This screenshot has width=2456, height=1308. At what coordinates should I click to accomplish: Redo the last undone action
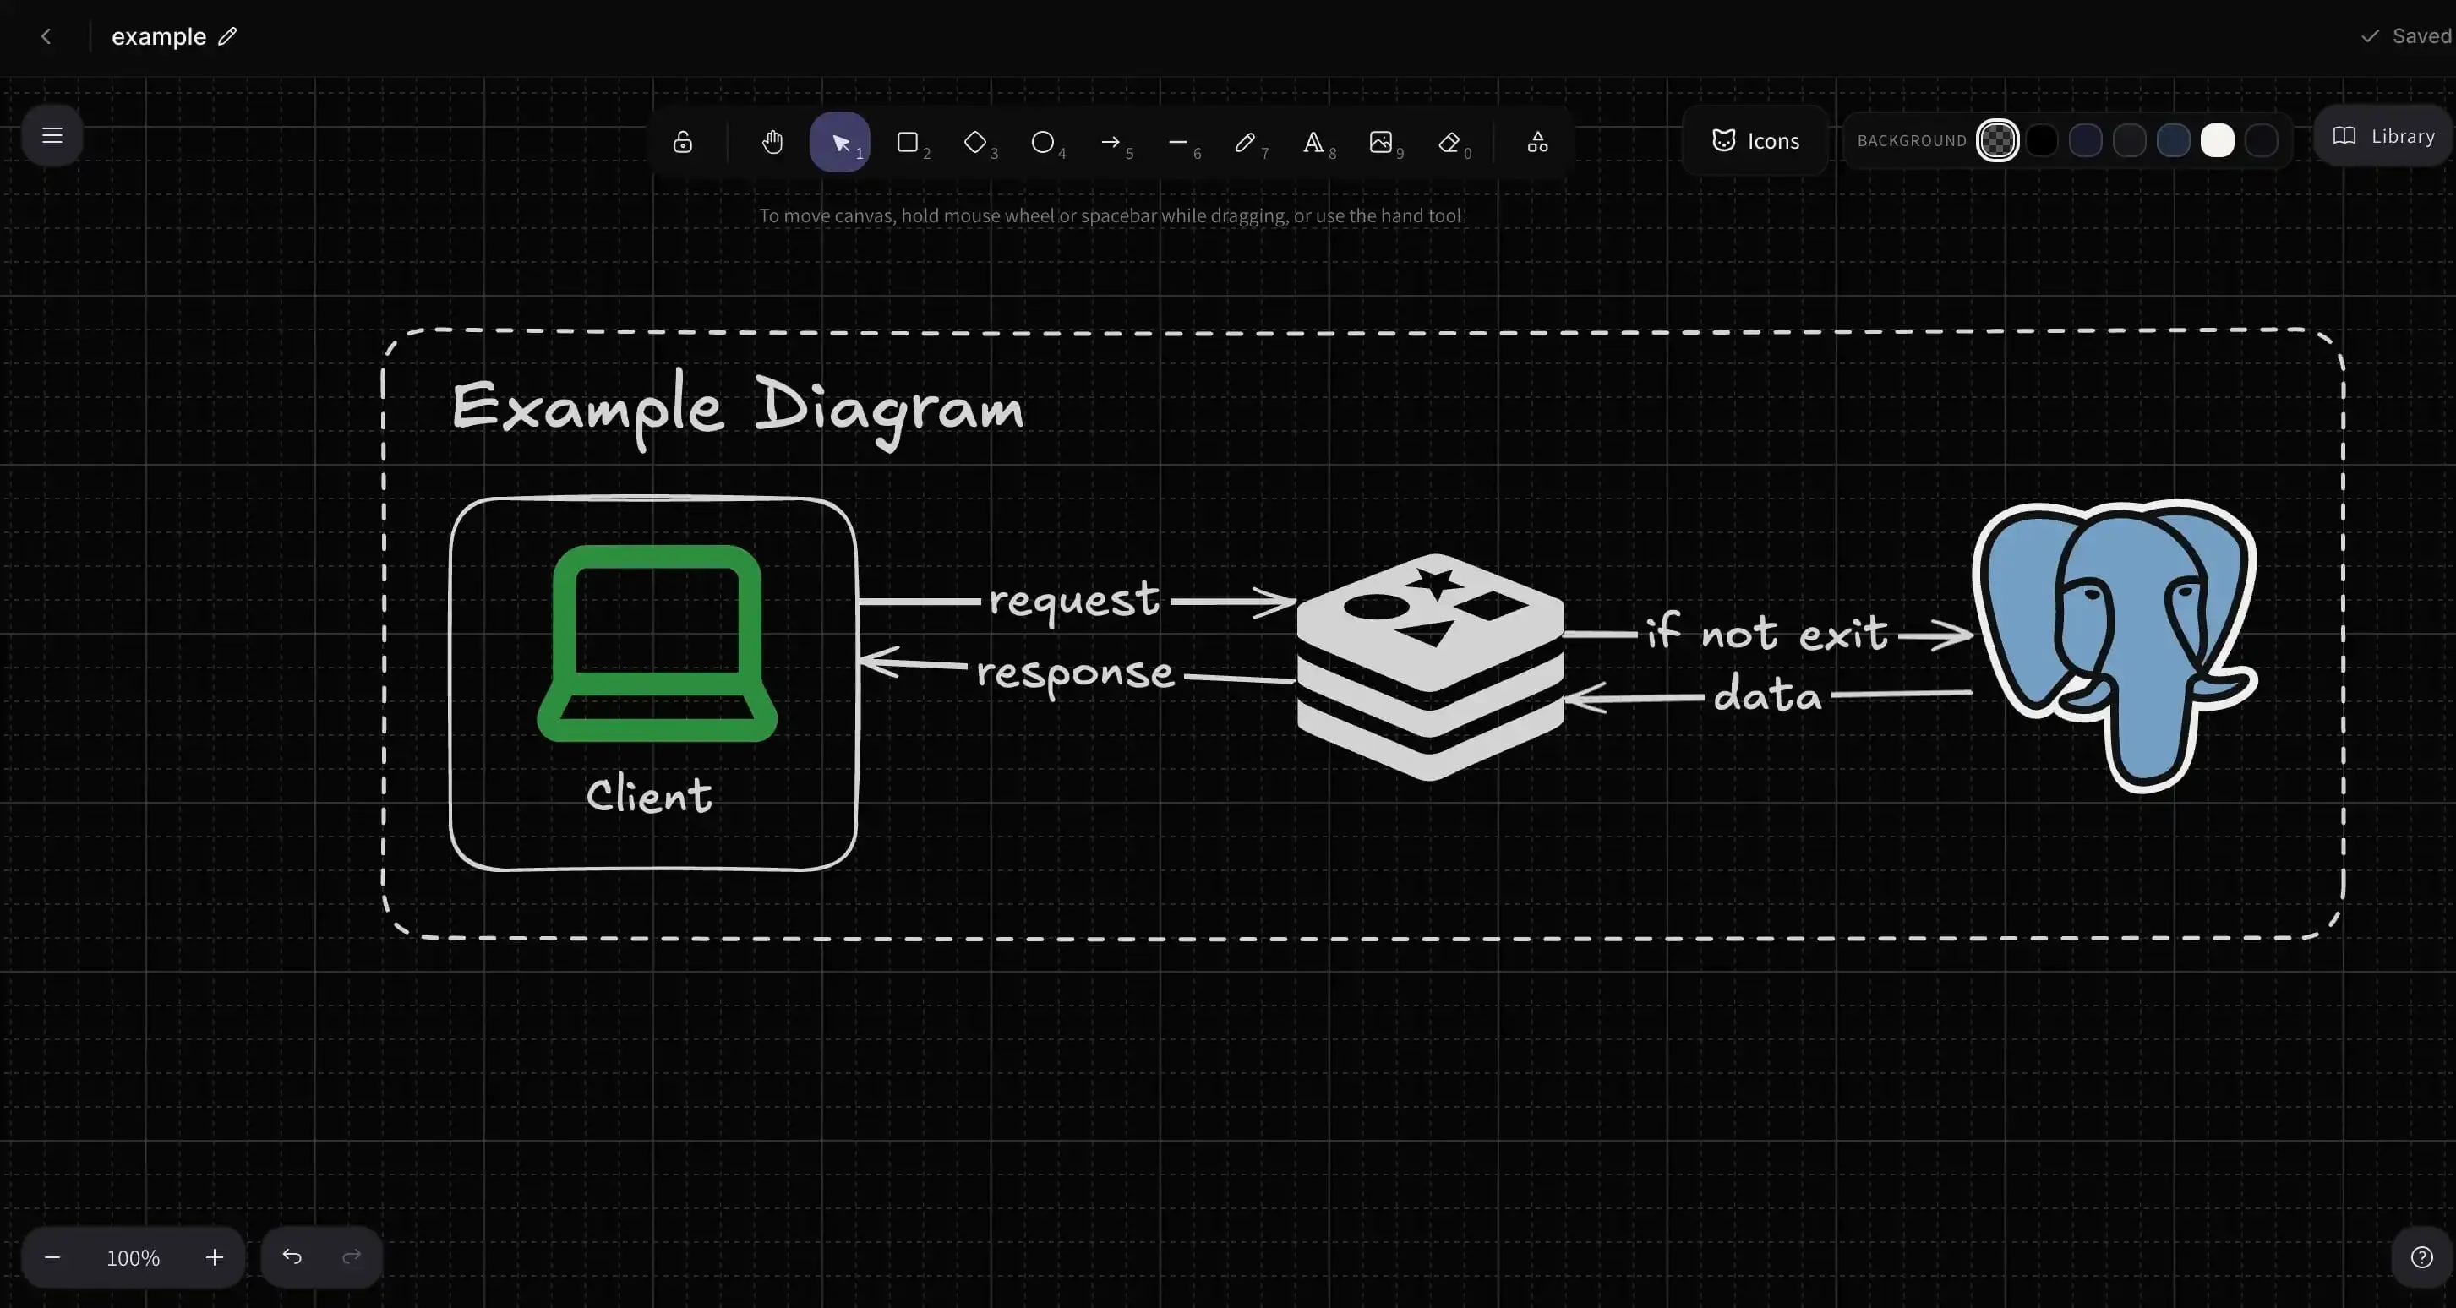pos(352,1256)
